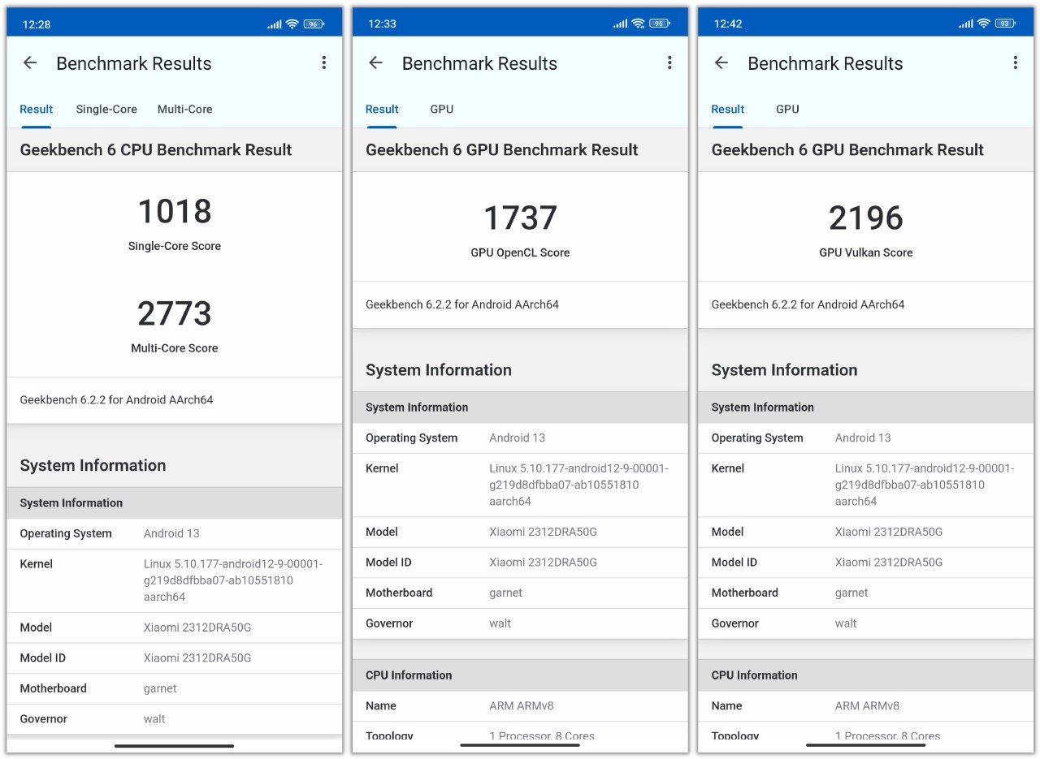Tap Model ID row in OpenCL screen
This screenshot has width=1040, height=759.
(520, 563)
